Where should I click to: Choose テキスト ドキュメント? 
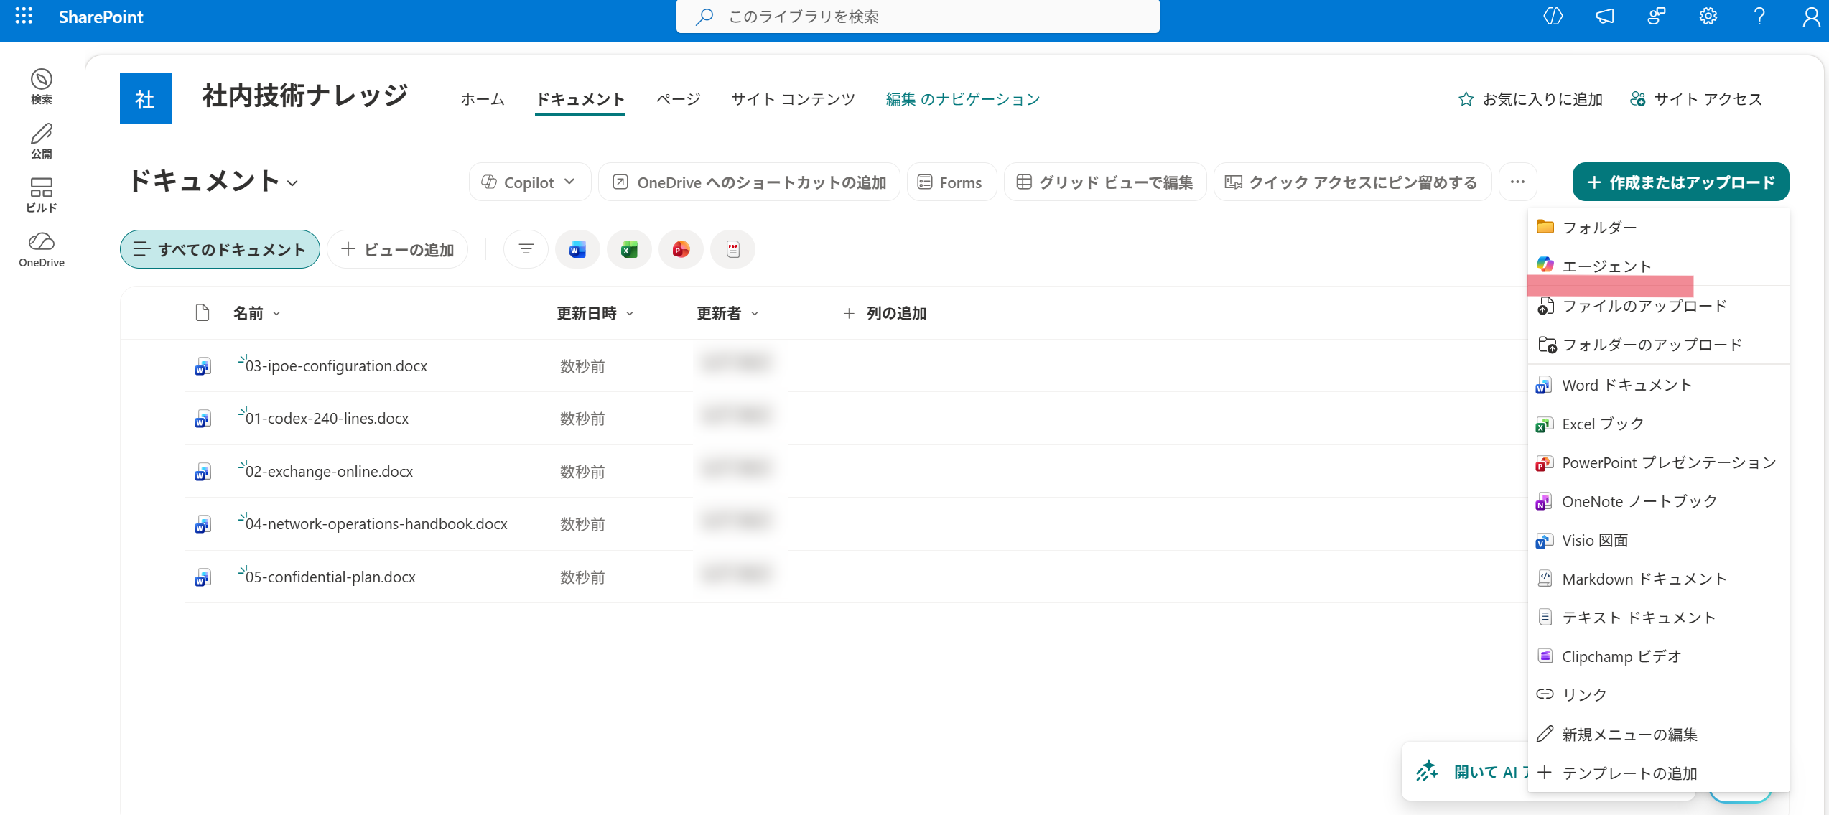click(x=1657, y=618)
